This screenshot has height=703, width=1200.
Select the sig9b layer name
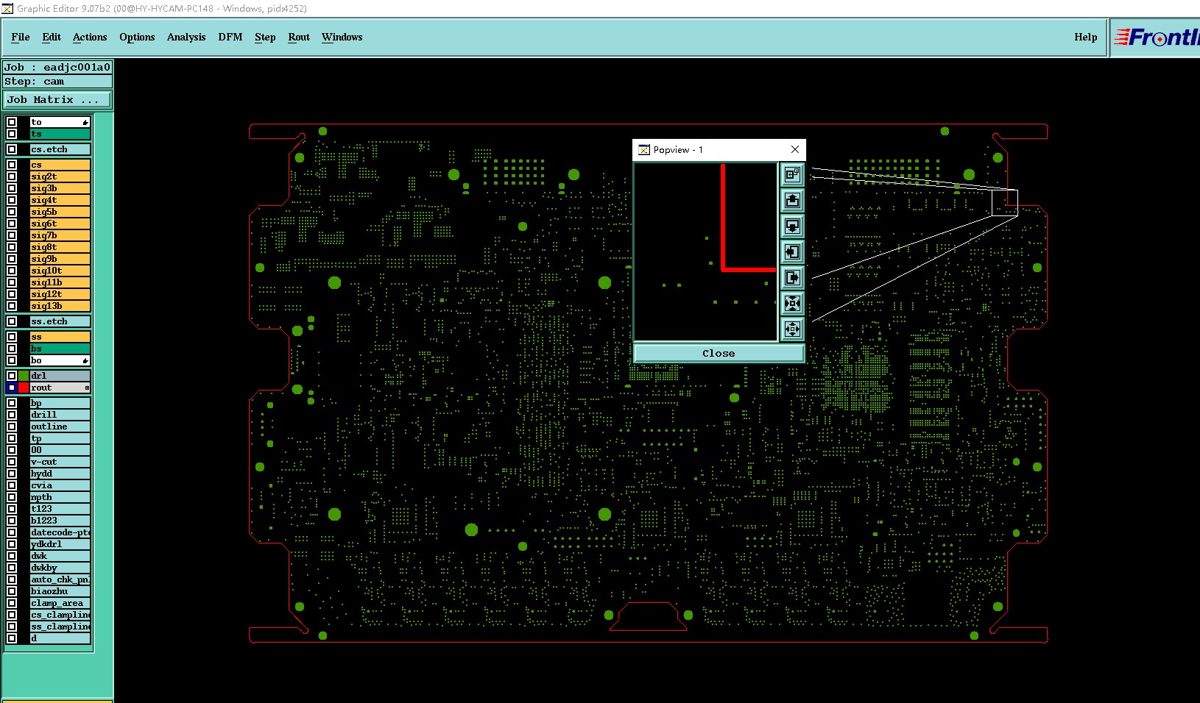click(x=60, y=259)
